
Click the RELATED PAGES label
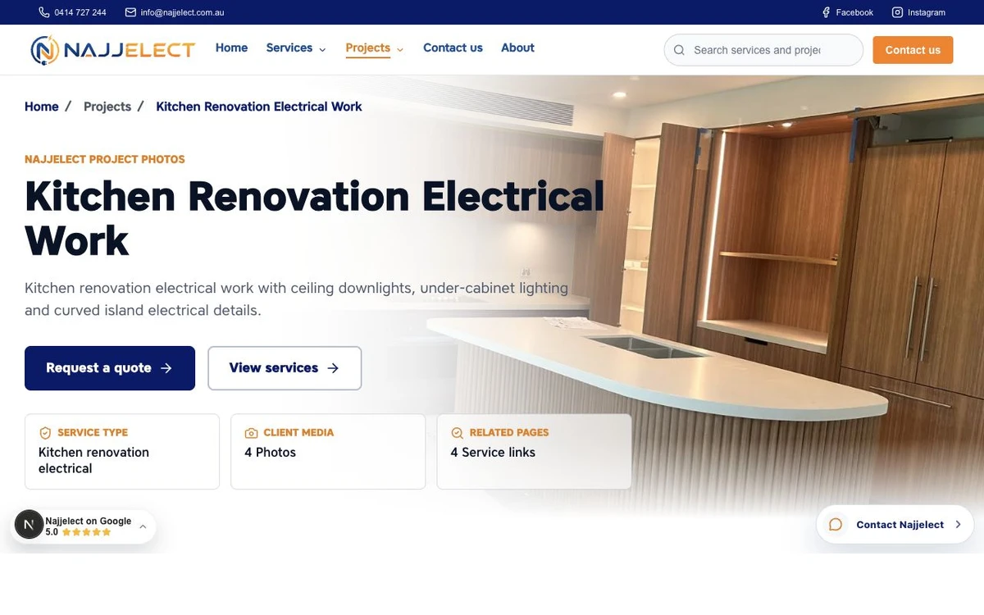[x=509, y=432]
